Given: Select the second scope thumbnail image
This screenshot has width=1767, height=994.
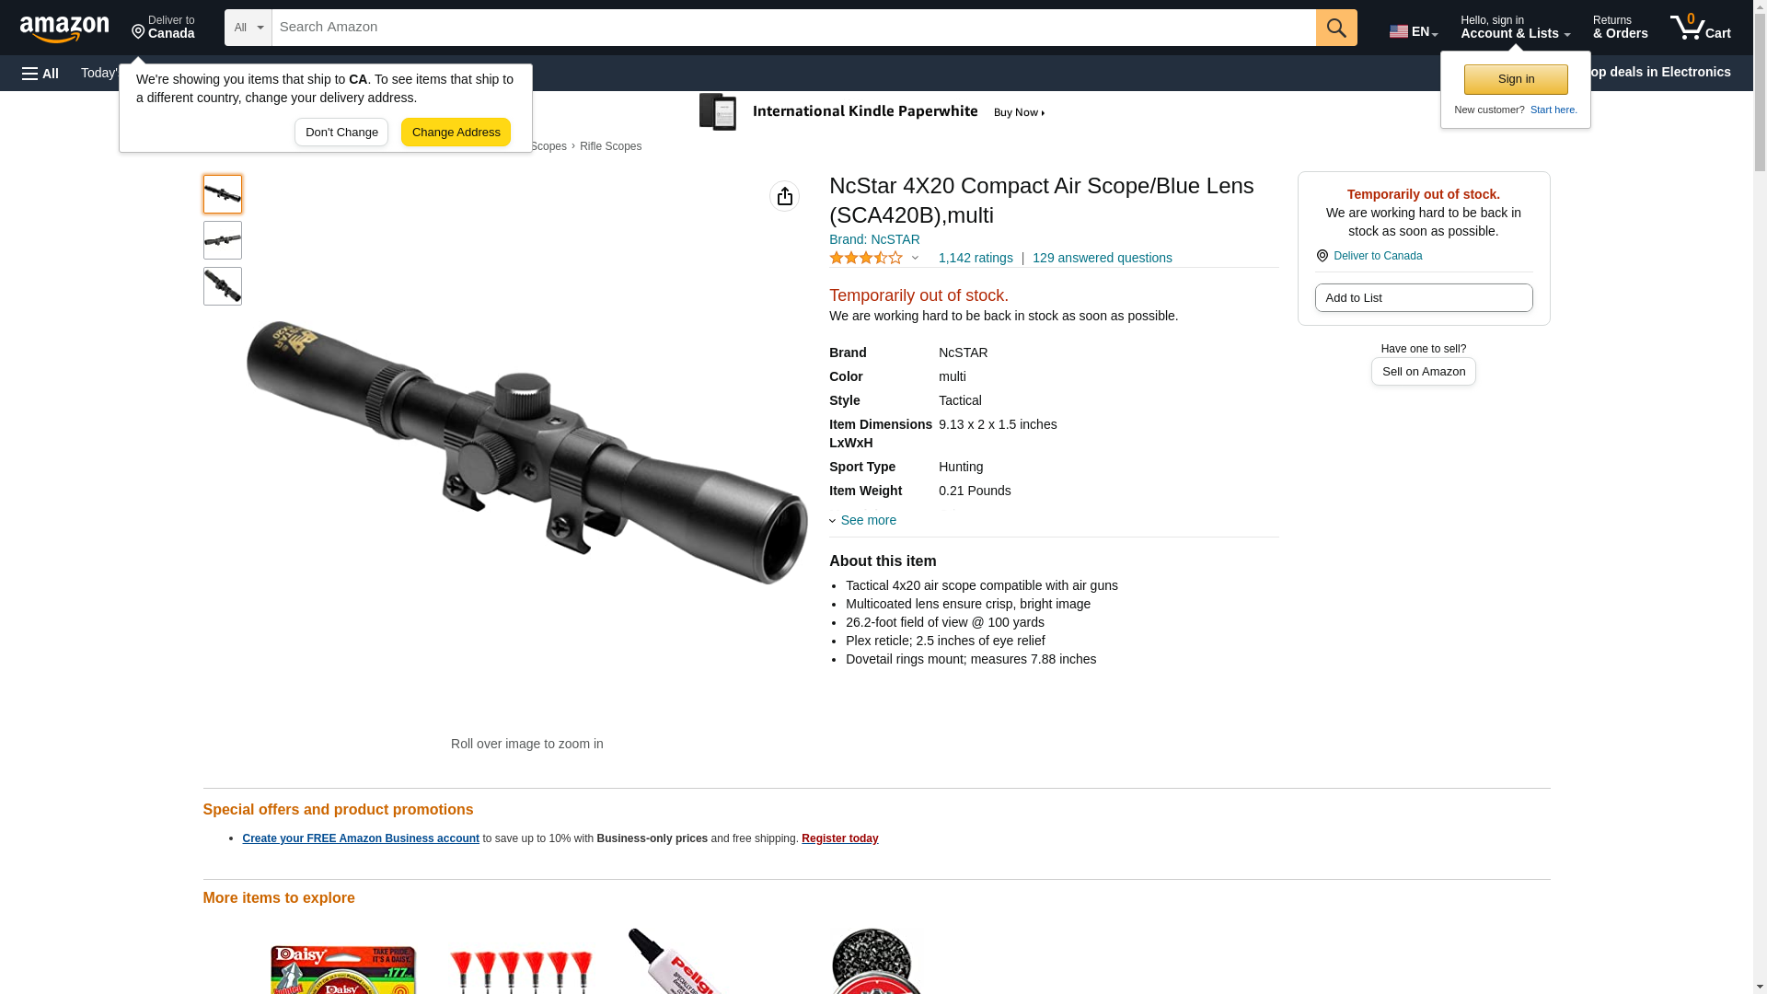Looking at the screenshot, I should tap(223, 240).
